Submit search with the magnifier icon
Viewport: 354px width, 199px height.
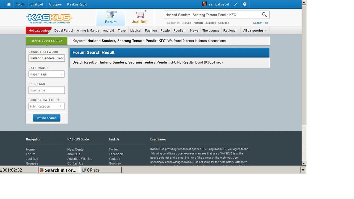click(264, 15)
